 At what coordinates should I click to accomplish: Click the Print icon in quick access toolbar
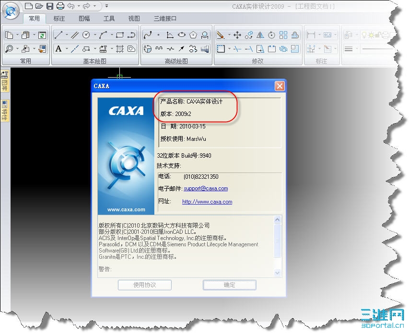[60, 6]
